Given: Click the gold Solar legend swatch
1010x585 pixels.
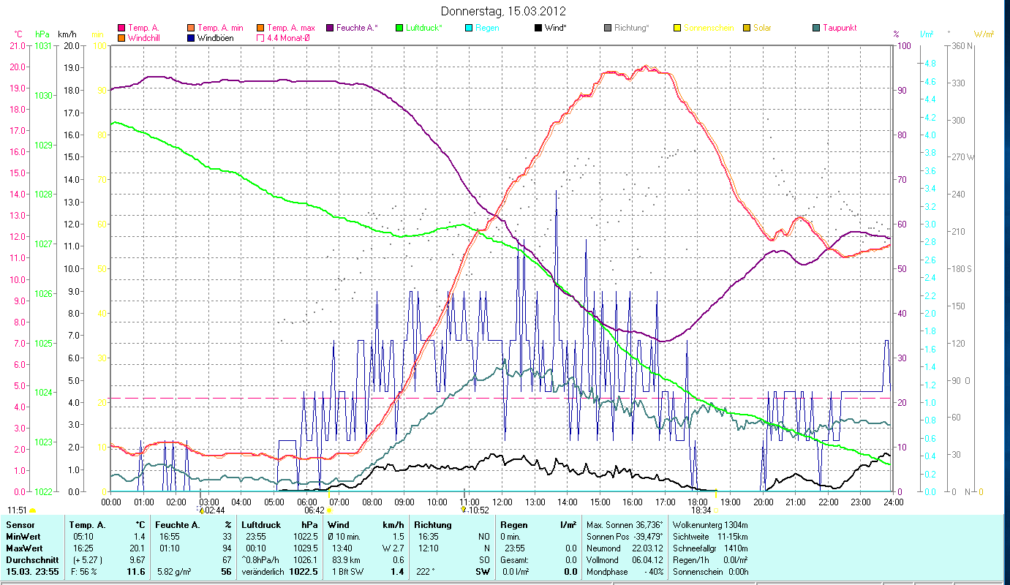Looking at the screenshot, I should (x=747, y=28).
